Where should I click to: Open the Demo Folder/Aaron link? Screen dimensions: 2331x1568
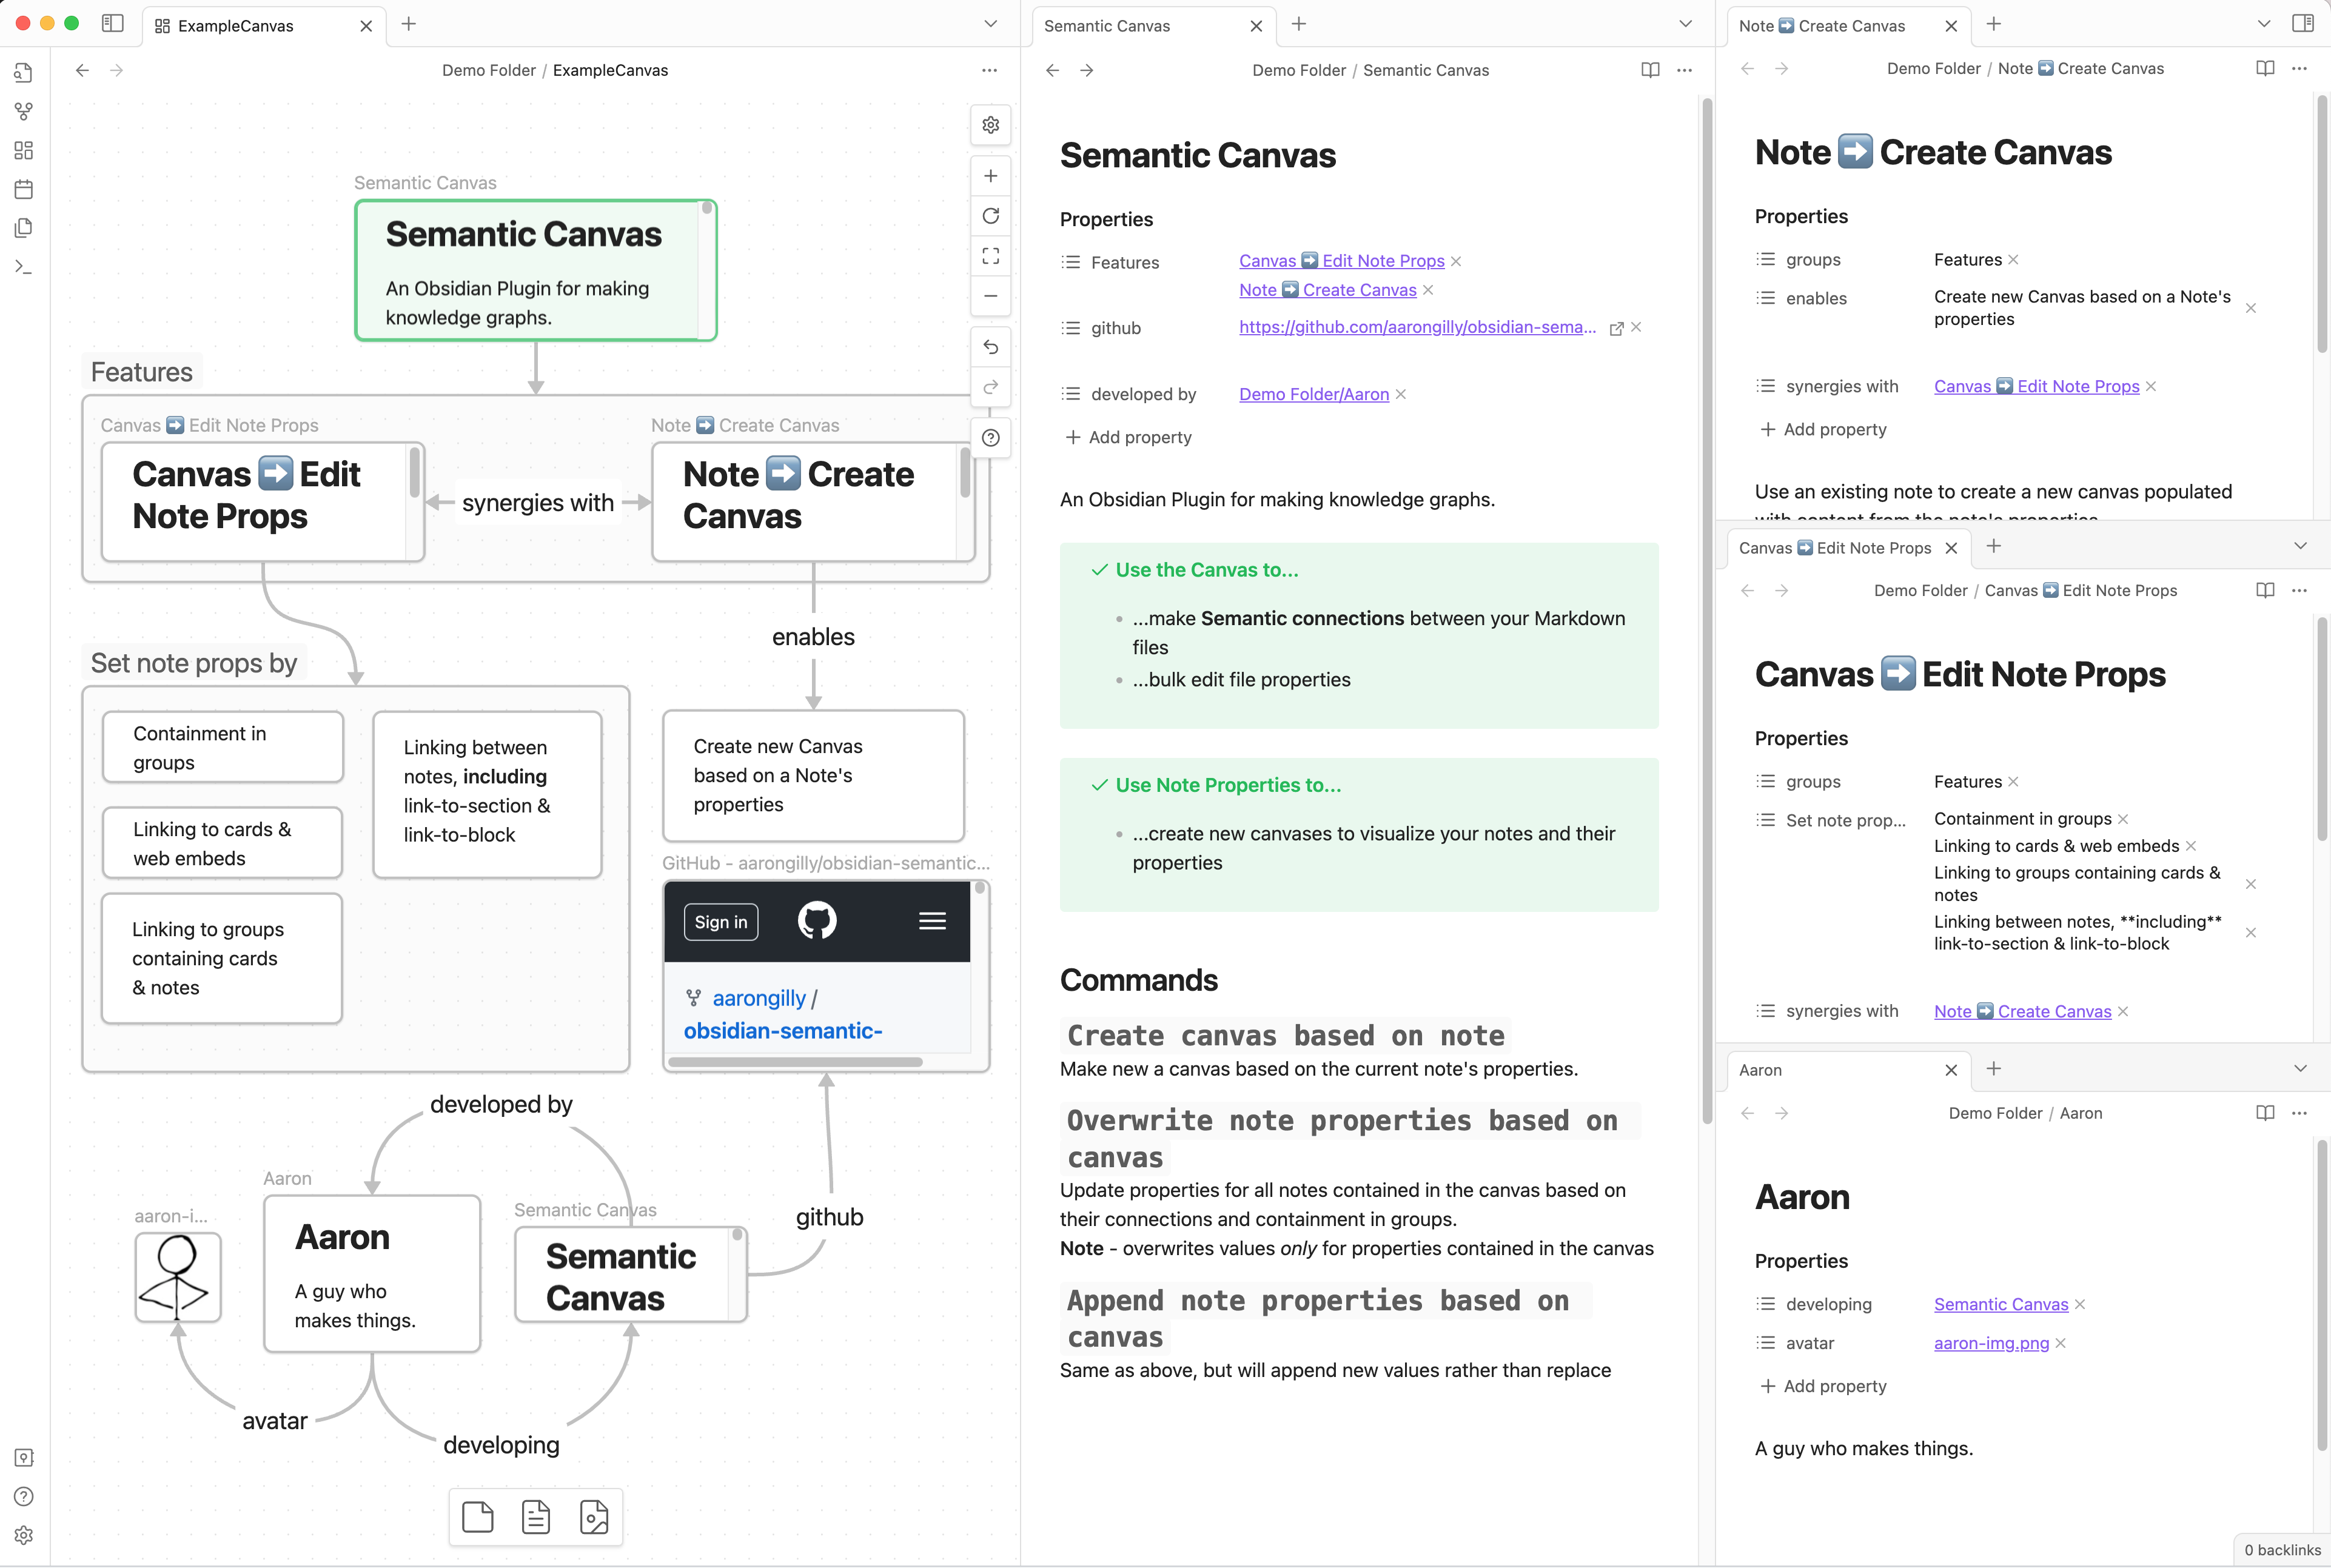coord(1313,394)
